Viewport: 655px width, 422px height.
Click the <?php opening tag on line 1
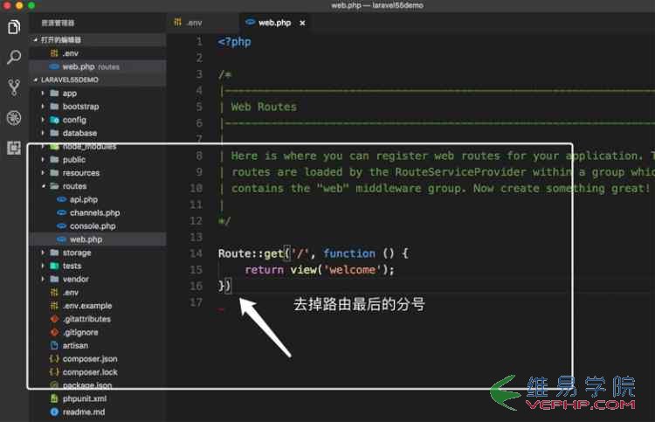pos(234,42)
